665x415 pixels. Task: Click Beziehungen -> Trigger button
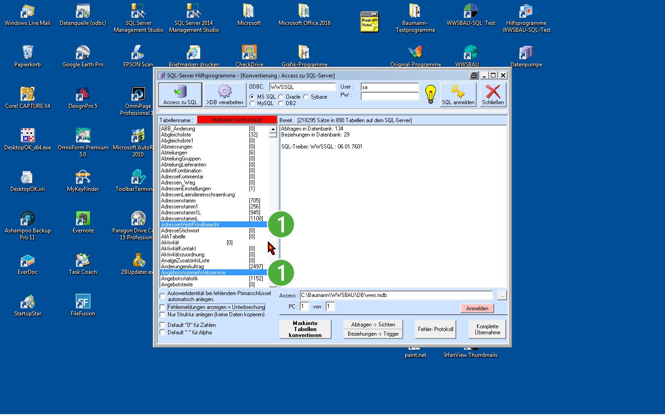[373, 334]
